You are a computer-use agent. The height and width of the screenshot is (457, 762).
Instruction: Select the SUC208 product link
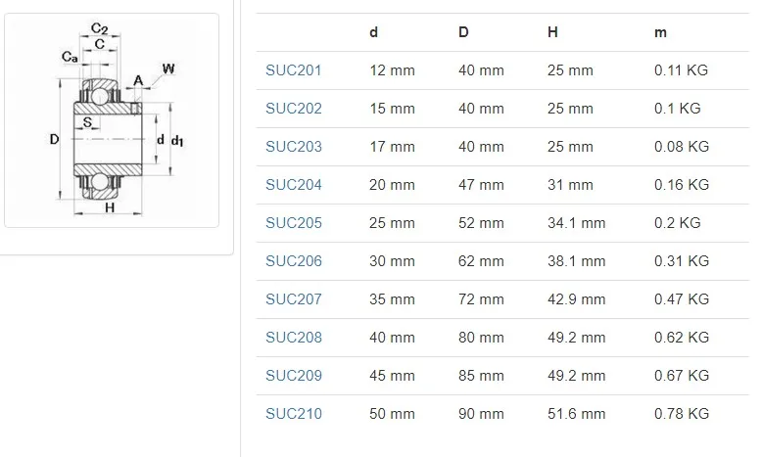click(294, 338)
